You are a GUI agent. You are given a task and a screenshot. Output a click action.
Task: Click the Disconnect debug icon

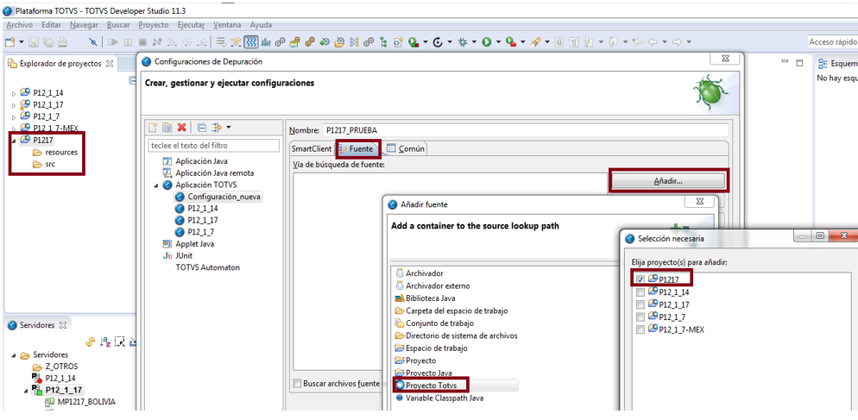coord(157,42)
